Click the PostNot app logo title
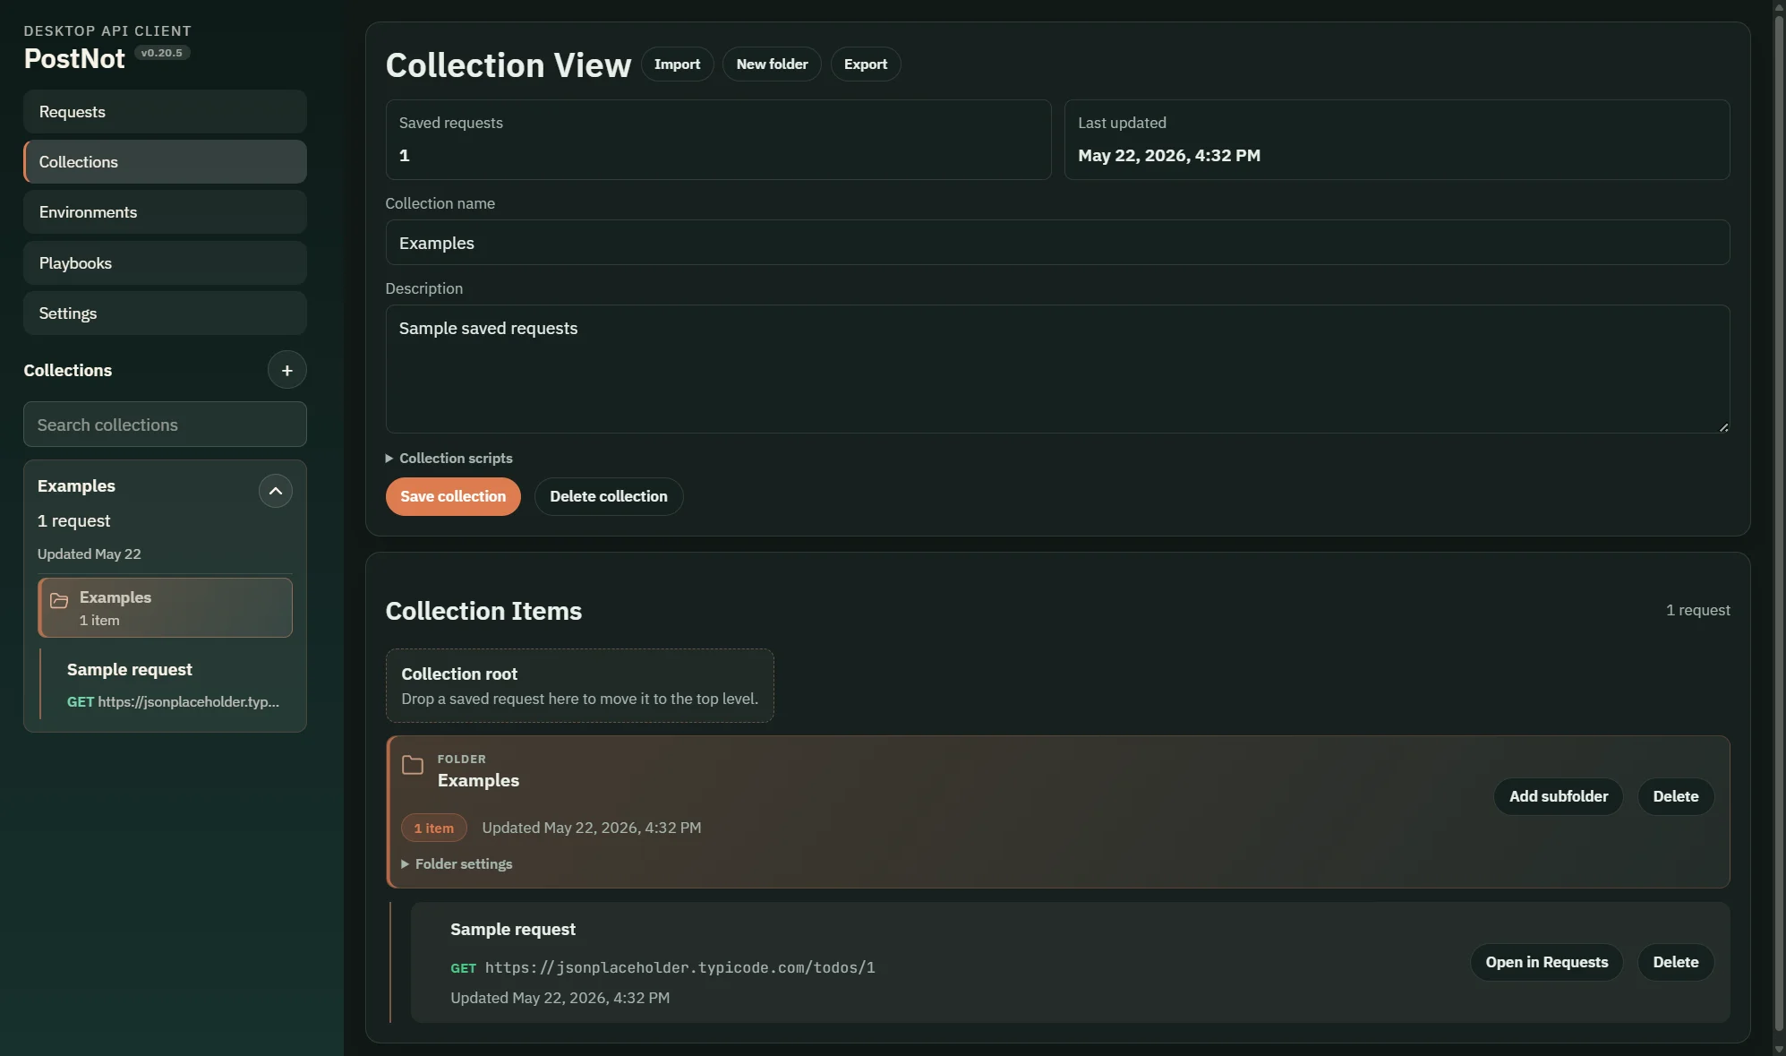Image resolution: width=1786 pixels, height=1056 pixels. tap(74, 58)
